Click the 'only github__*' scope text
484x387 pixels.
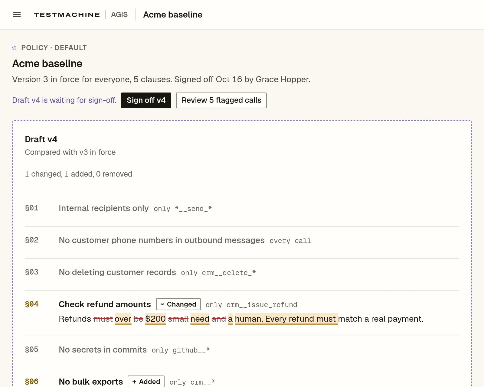pos(181,350)
